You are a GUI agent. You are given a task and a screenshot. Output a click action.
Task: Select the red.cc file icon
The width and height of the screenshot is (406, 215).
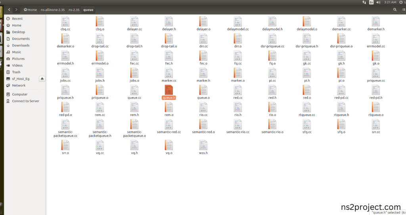(x=238, y=90)
